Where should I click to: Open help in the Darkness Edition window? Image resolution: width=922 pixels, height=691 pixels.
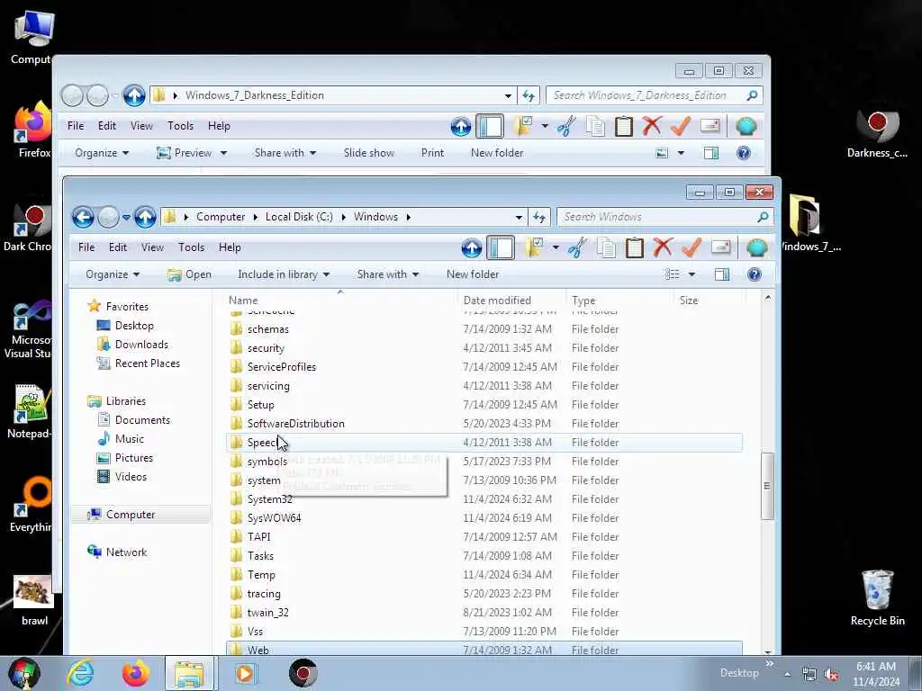pos(743,153)
